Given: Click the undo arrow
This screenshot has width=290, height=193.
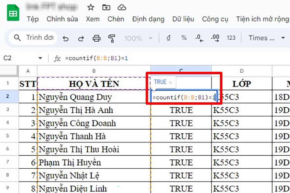Looking at the screenshot, I should click(x=65, y=39).
